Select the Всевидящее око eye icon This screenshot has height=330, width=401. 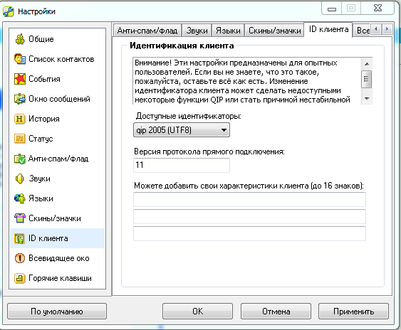[x=20, y=258]
